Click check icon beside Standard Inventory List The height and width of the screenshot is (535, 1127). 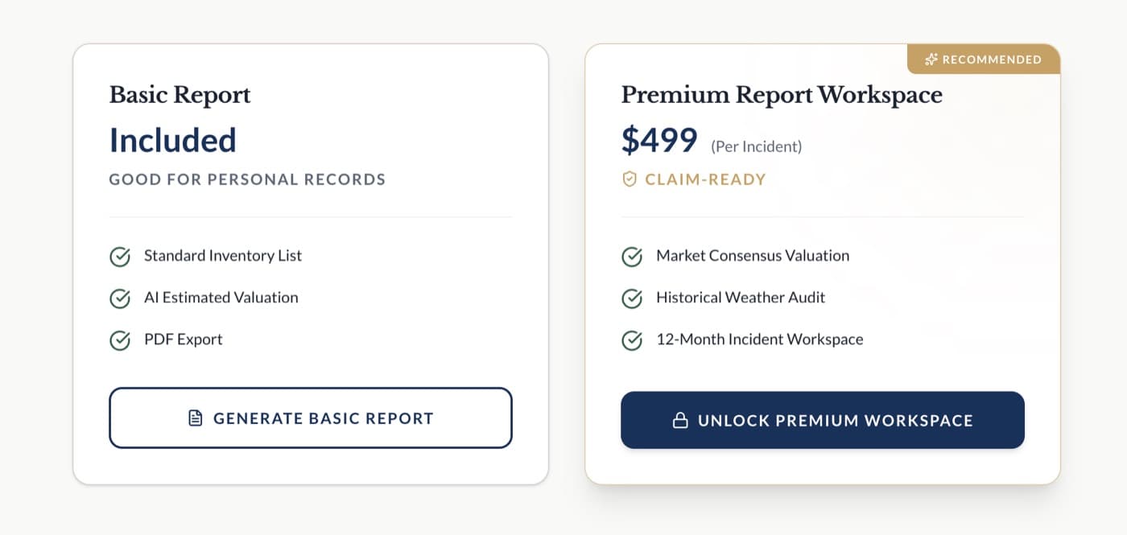(120, 257)
